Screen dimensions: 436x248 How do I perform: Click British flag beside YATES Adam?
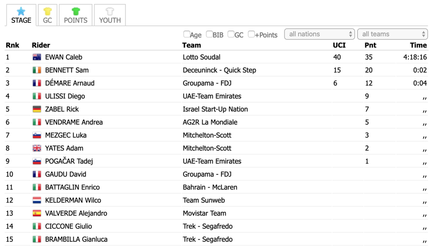(37, 148)
